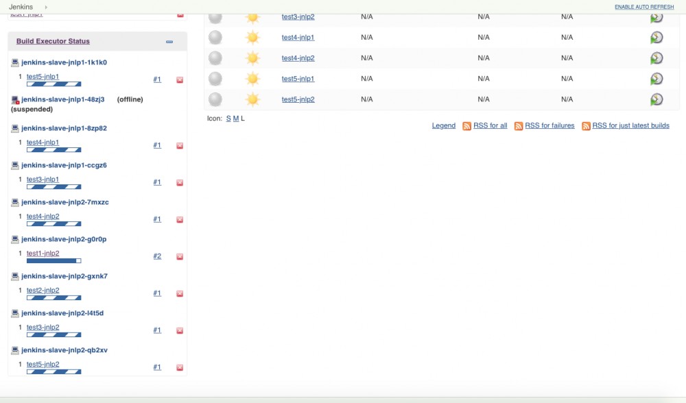Open node jenkins-slave-jnlp2-gxnk7
This screenshot has width=686, height=403.
click(64, 276)
